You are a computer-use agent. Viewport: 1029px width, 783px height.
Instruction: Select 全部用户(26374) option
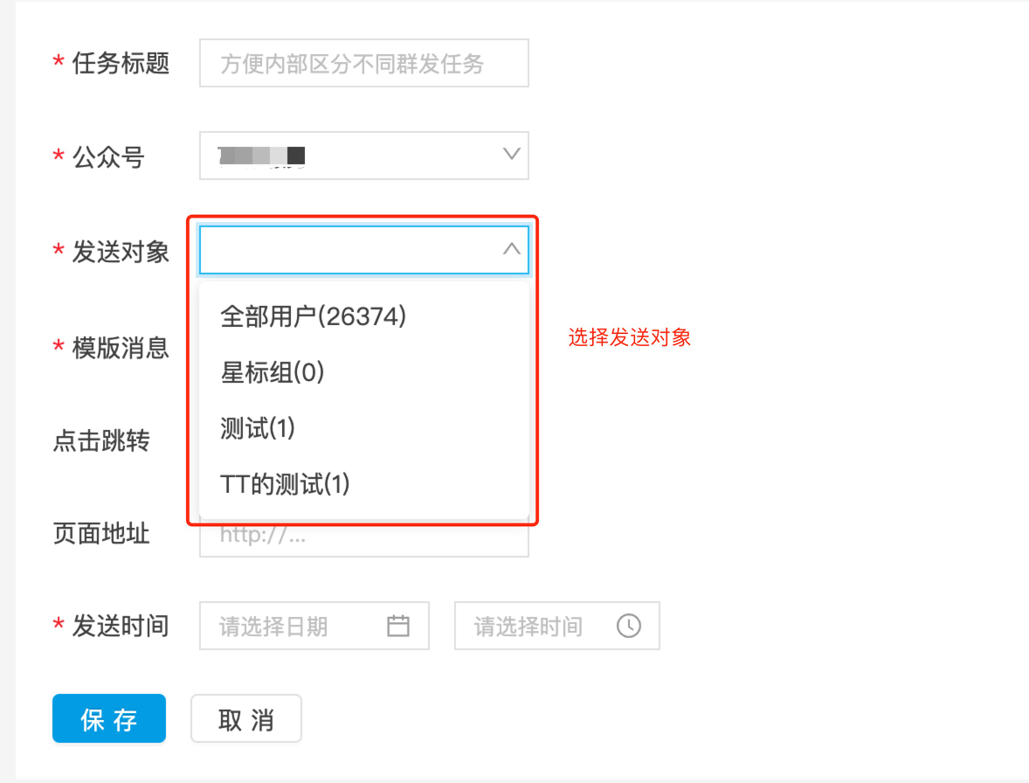pyautogui.click(x=314, y=317)
